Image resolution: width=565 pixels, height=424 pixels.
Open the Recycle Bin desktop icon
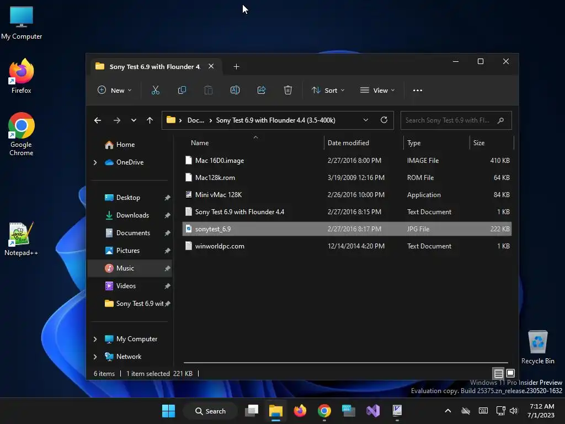[537, 347]
